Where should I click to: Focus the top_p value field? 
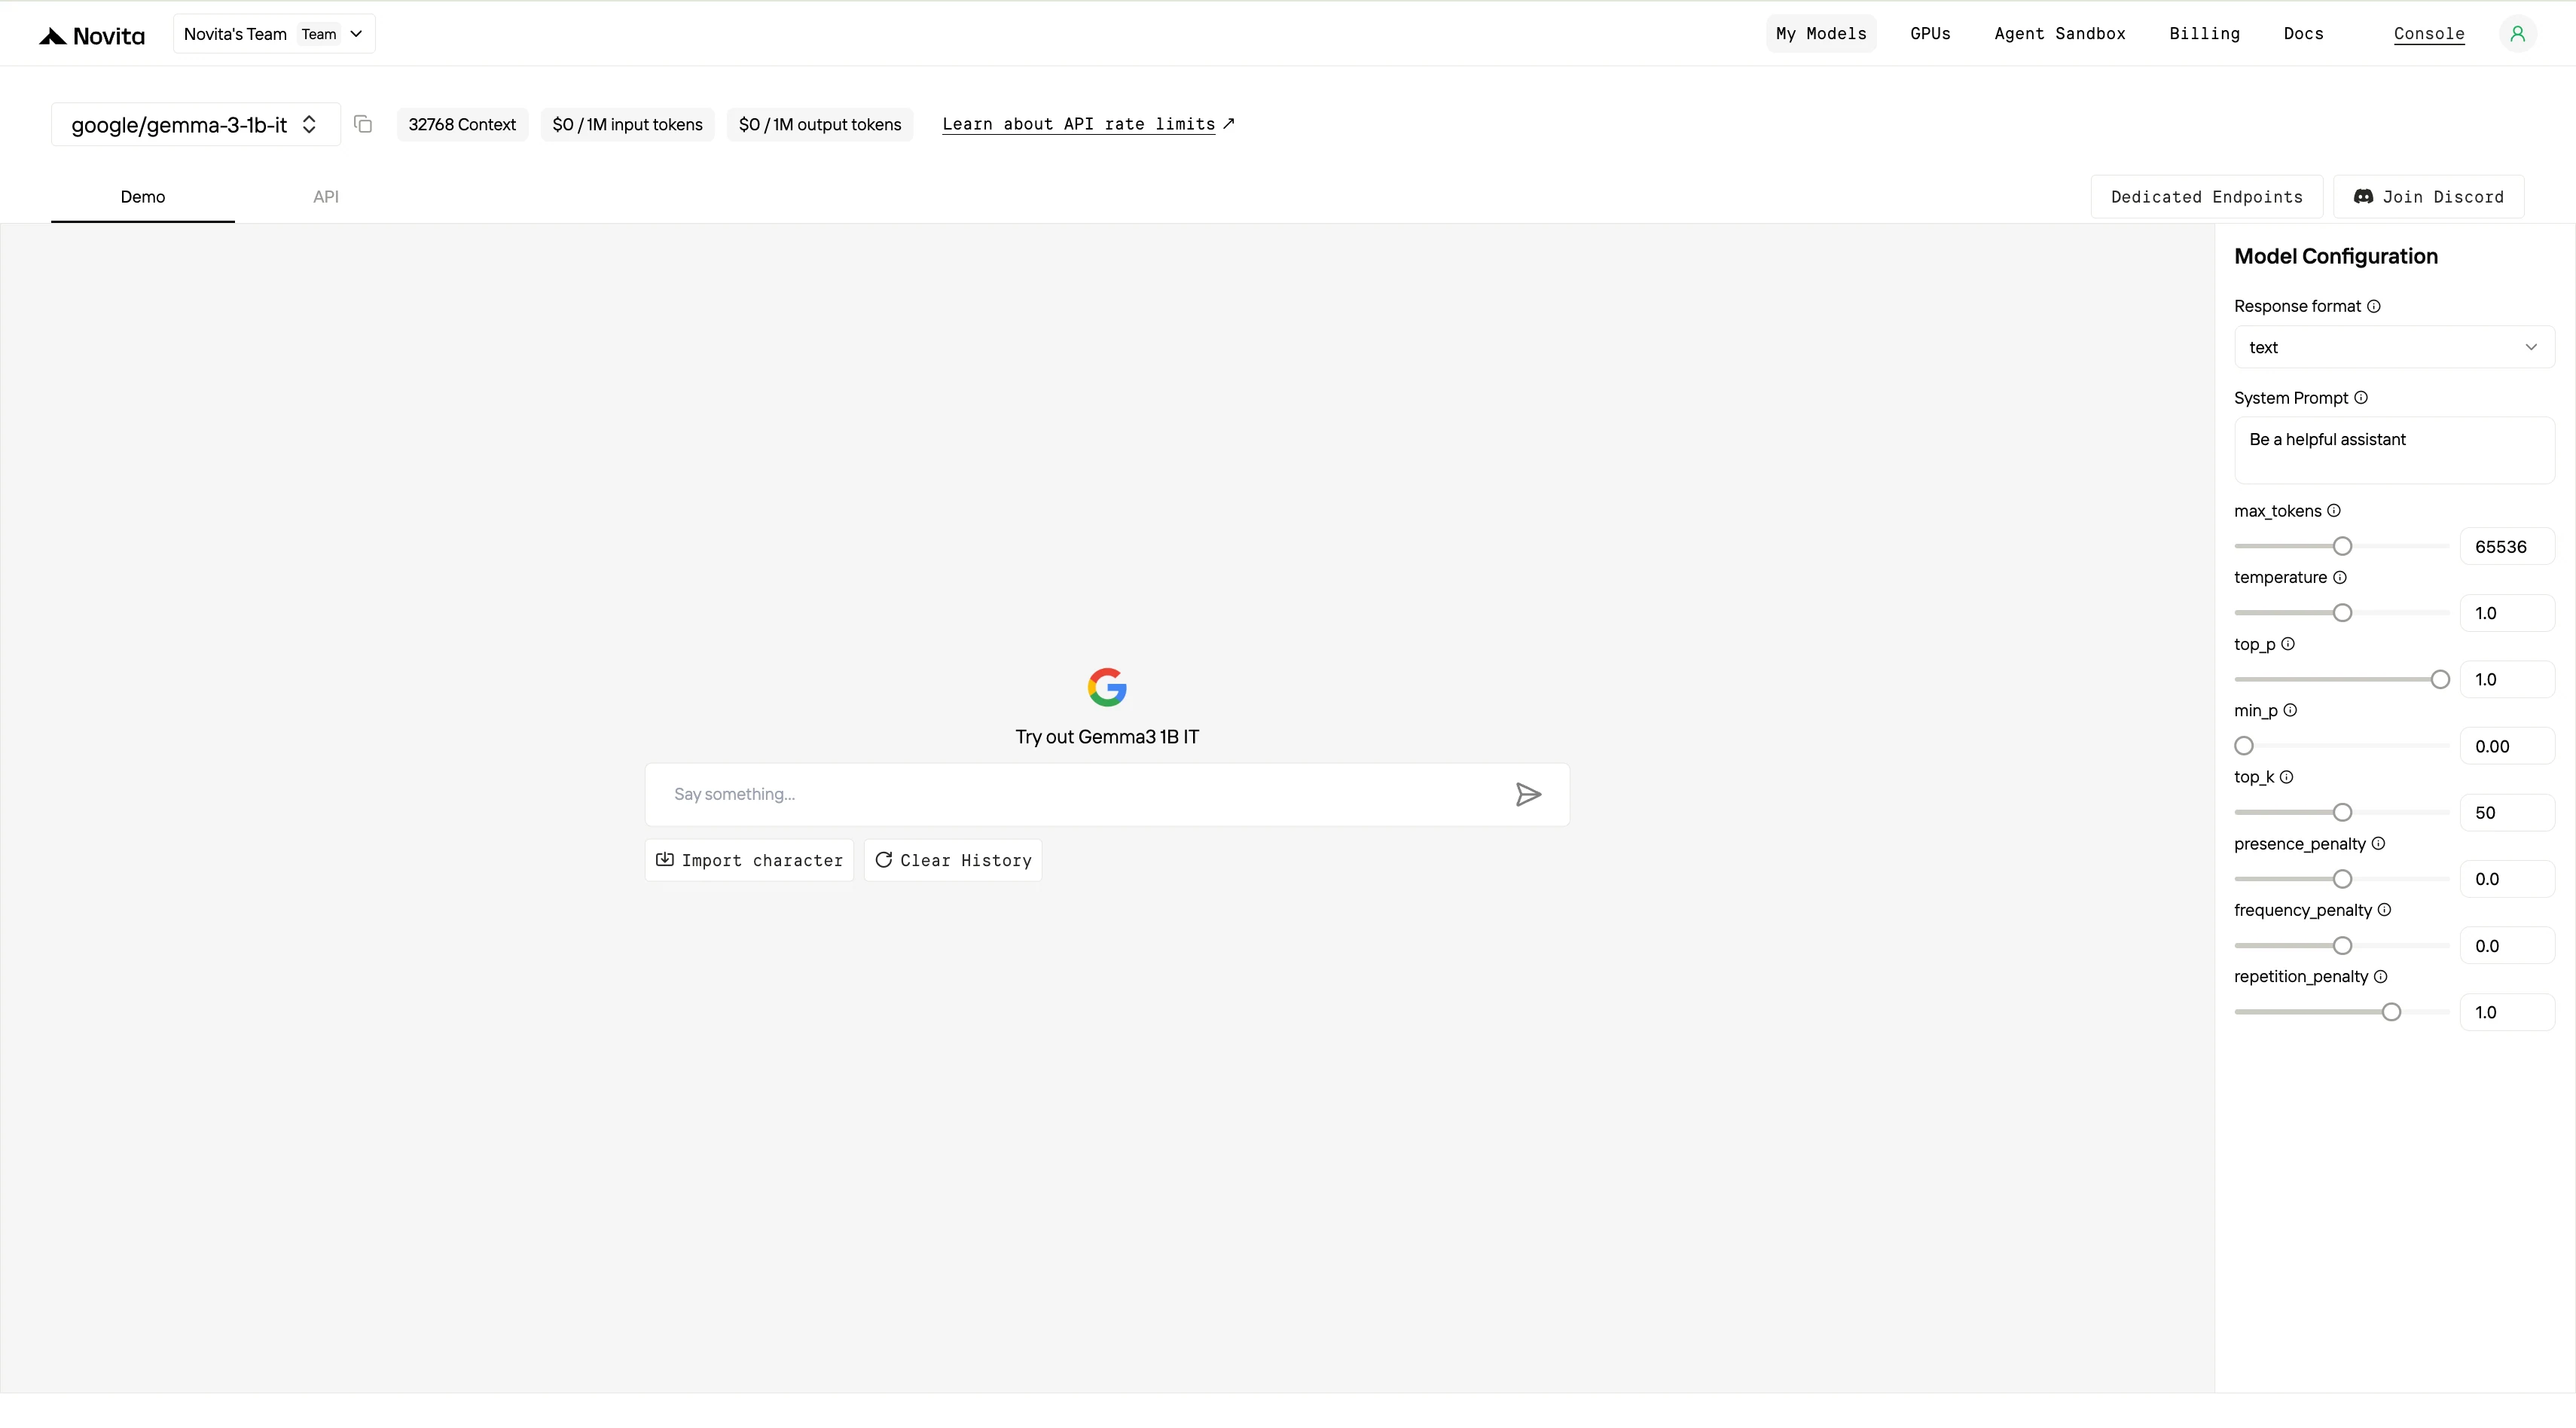pos(2507,680)
